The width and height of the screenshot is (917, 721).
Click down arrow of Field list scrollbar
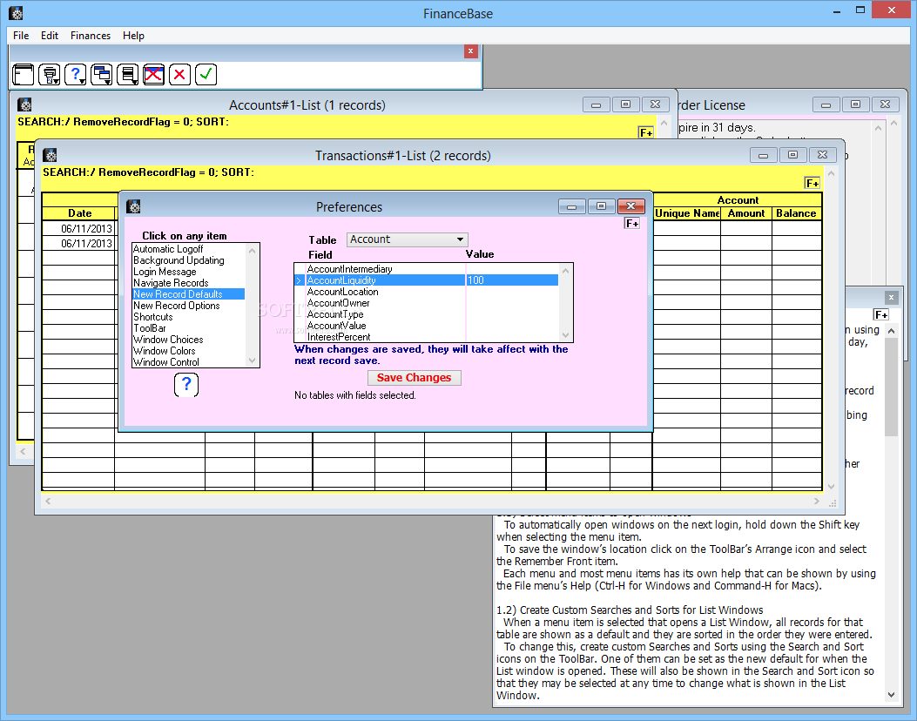(565, 335)
